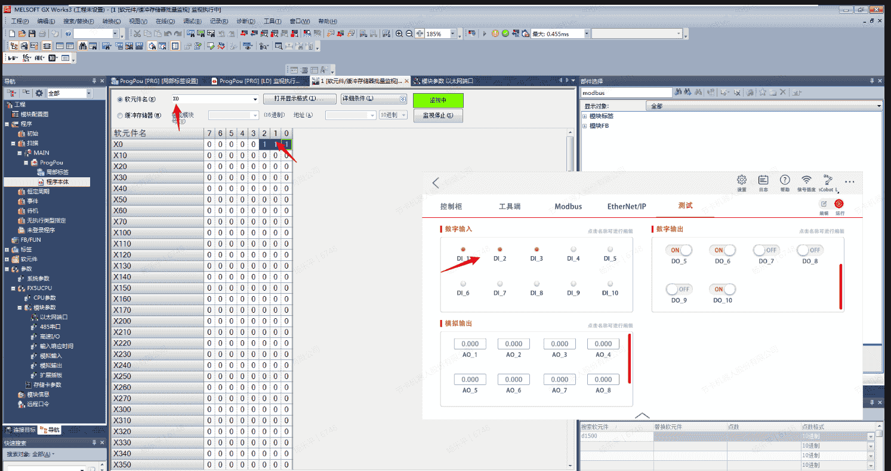The height and width of the screenshot is (471, 891).
Task: Toggle the DO_5 output switch
Action: [x=679, y=250]
